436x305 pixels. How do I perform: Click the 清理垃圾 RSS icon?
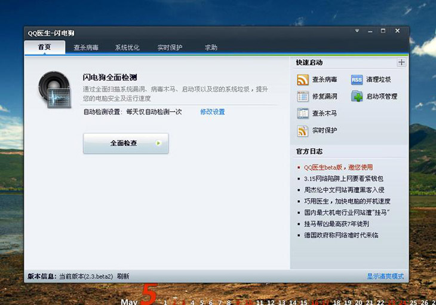click(357, 80)
